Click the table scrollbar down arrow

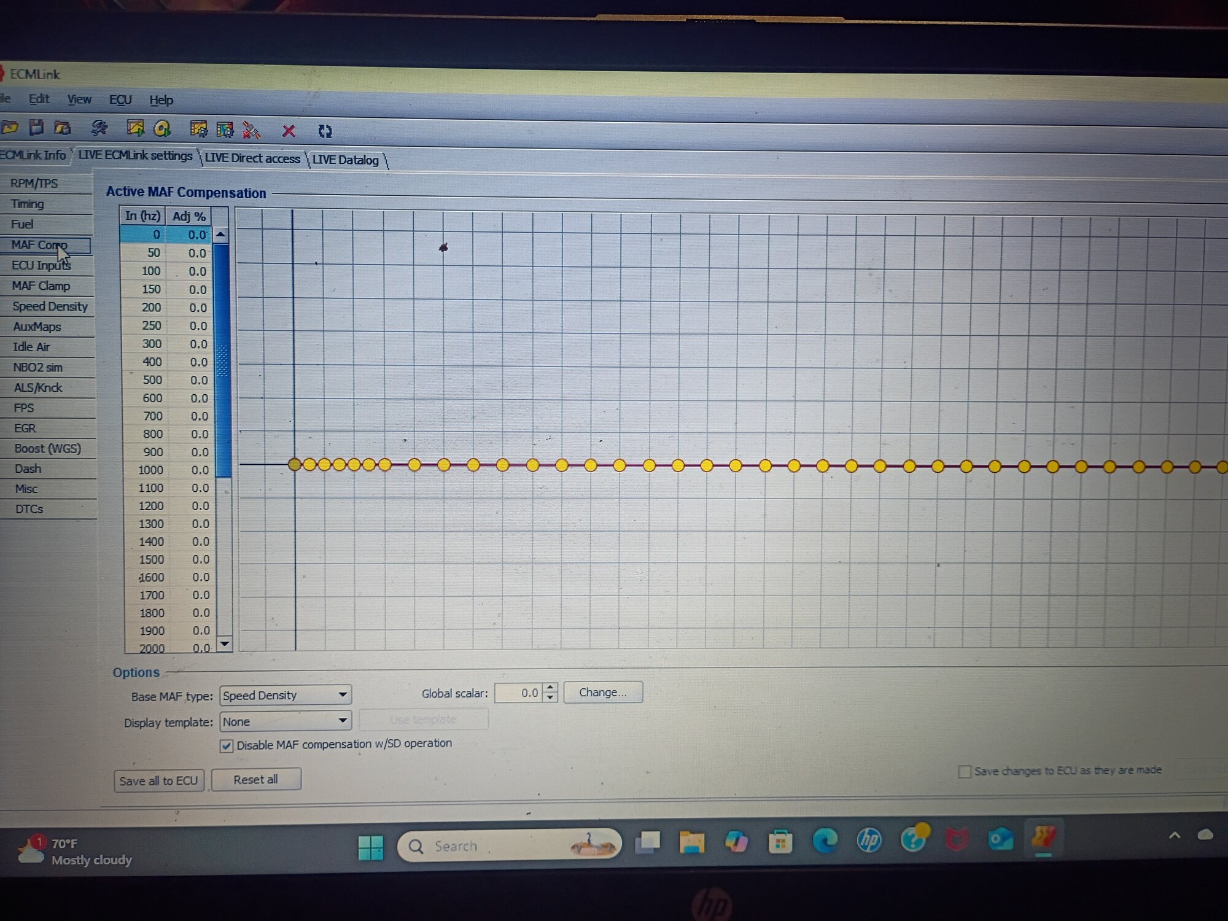point(225,643)
